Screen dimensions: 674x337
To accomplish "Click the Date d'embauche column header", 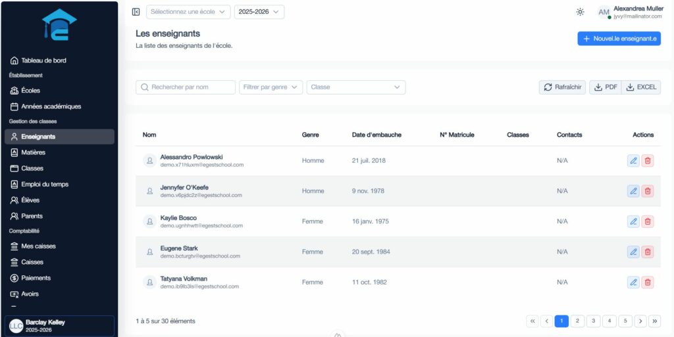I will [376, 135].
